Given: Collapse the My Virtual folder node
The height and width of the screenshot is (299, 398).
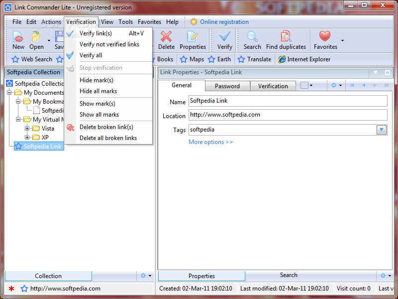Looking at the screenshot, I should click(x=18, y=119).
